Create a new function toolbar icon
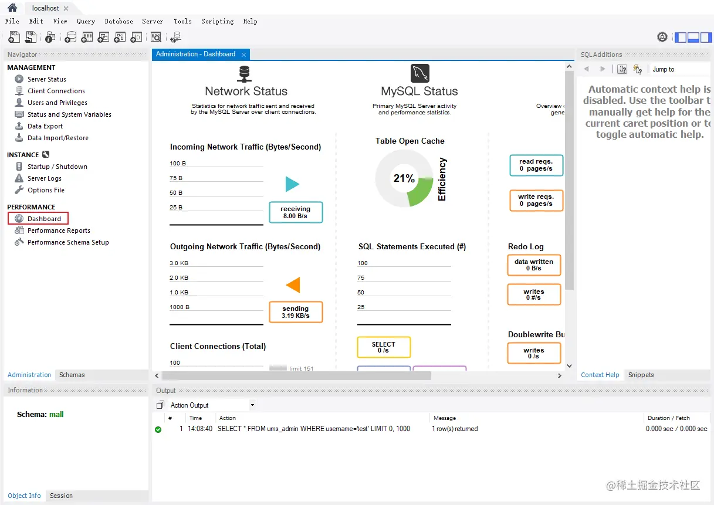This screenshot has height=505, width=714. pyautogui.click(x=136, y=37)
